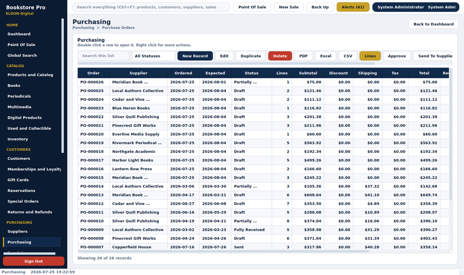The image size is (464, 275).
Task: Select order row PO-000022
Action: (263, 117)
